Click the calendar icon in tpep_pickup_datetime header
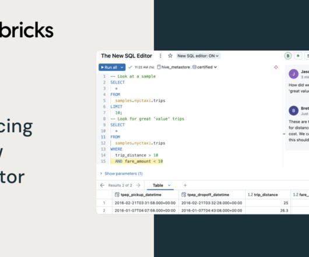This screenshot has height=257, width=309. click(x=117, y=195)
